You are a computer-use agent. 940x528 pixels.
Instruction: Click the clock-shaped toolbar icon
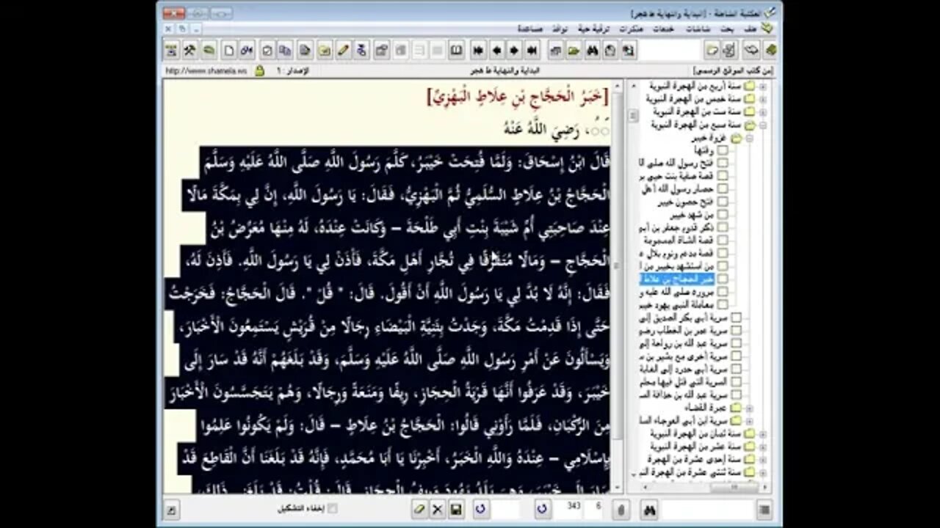[x=610, y=50]
